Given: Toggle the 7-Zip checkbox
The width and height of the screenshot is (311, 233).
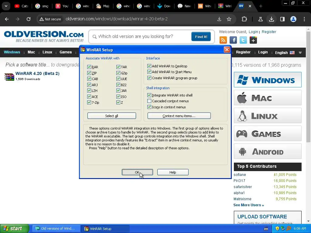Looking at the screenshot, I should [89, 103].
